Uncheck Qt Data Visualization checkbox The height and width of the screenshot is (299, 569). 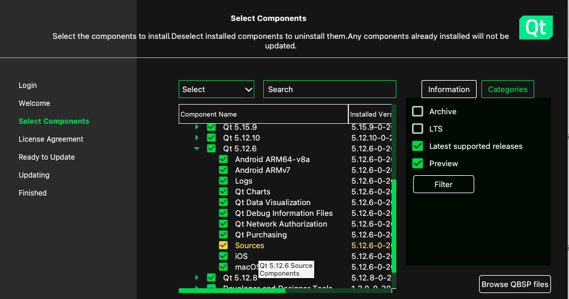223,202
